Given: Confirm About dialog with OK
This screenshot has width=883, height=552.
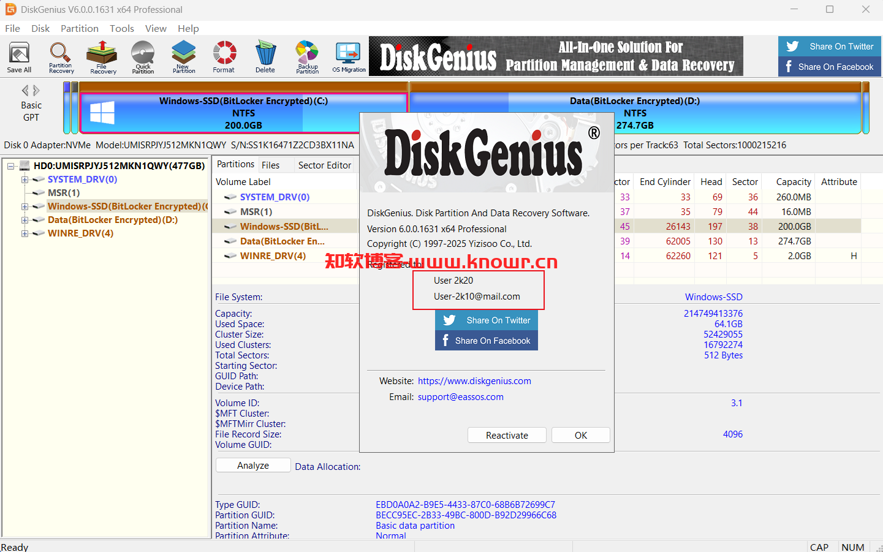Looking at the screenshot, I should [581, 435].
